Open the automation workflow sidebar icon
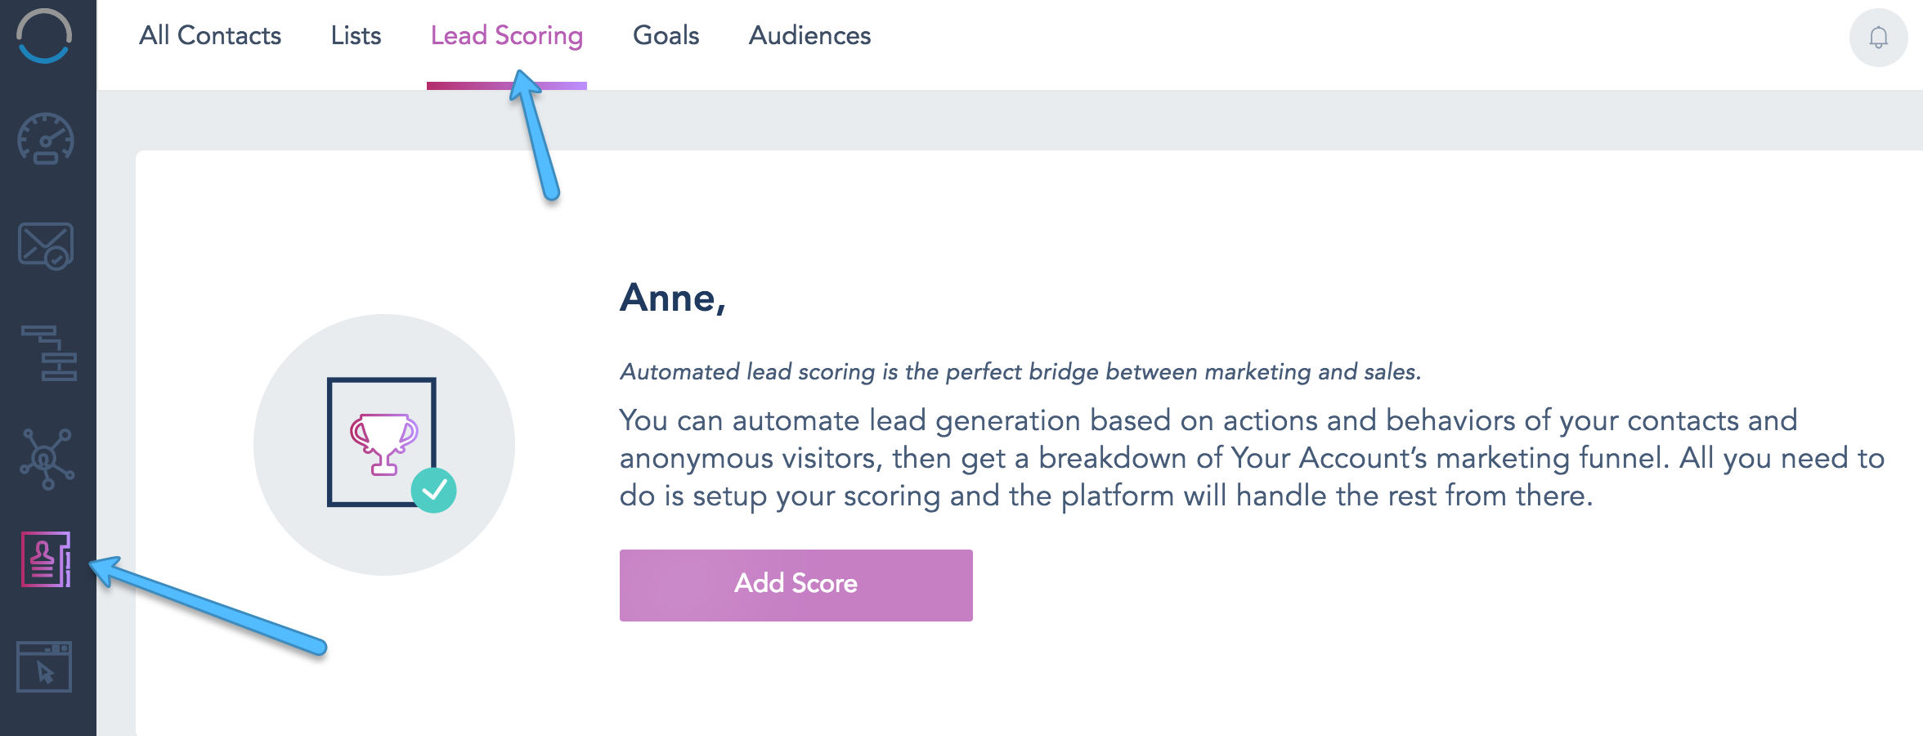The height and width of the screenshot is (736, 1923). click(x=49, y=353)
